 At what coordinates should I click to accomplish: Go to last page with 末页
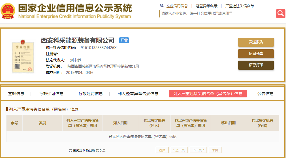tap(215, 150)
